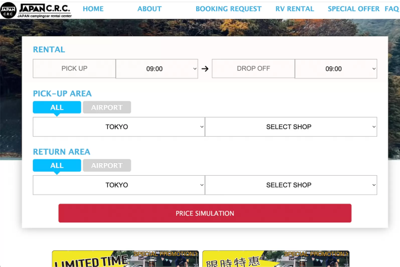Expand the drop-off time 09:00 dropdown
The width and height of the screenshot is (400, 267).
(336, 69)
